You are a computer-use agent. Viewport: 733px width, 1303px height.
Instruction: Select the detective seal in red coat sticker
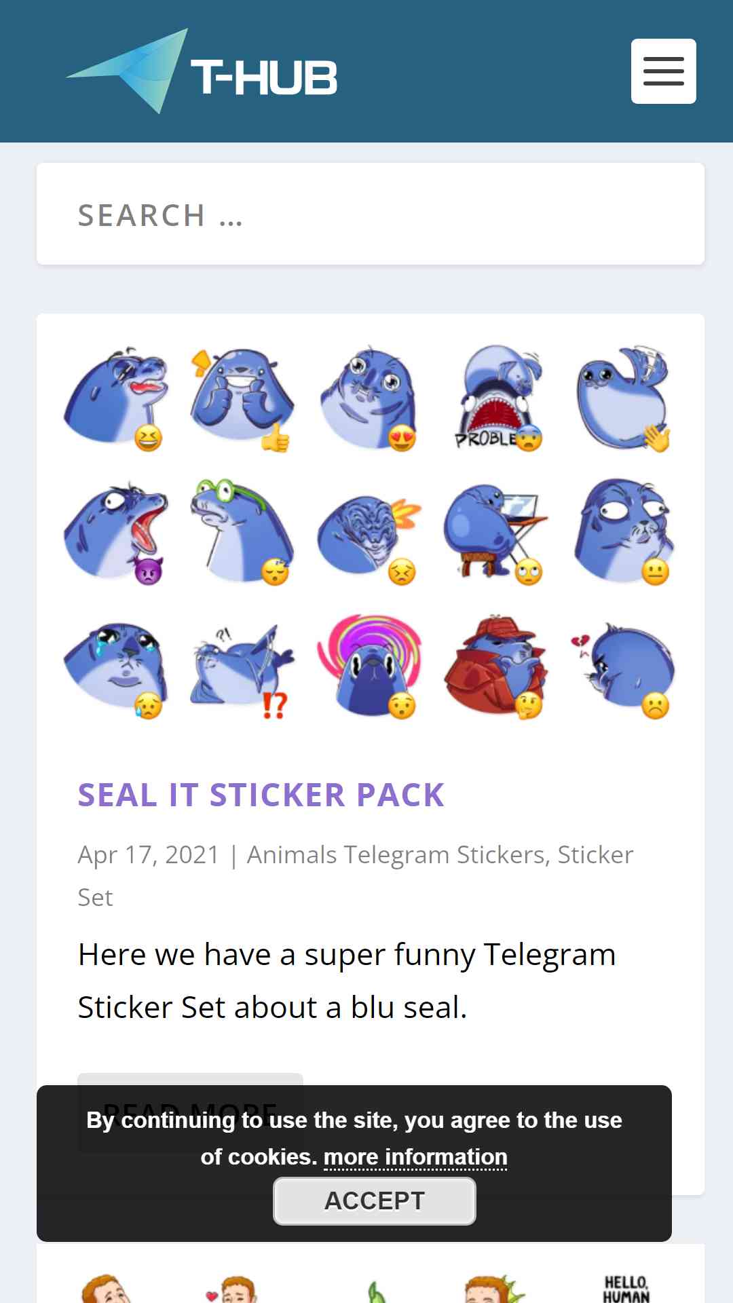tap(497, 666)
